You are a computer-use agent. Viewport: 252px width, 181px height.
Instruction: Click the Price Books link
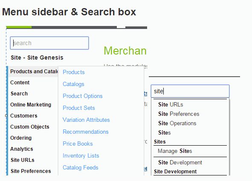pyautogui.click(x=78, y=144)
